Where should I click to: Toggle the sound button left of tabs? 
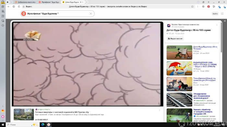point(7,2)
